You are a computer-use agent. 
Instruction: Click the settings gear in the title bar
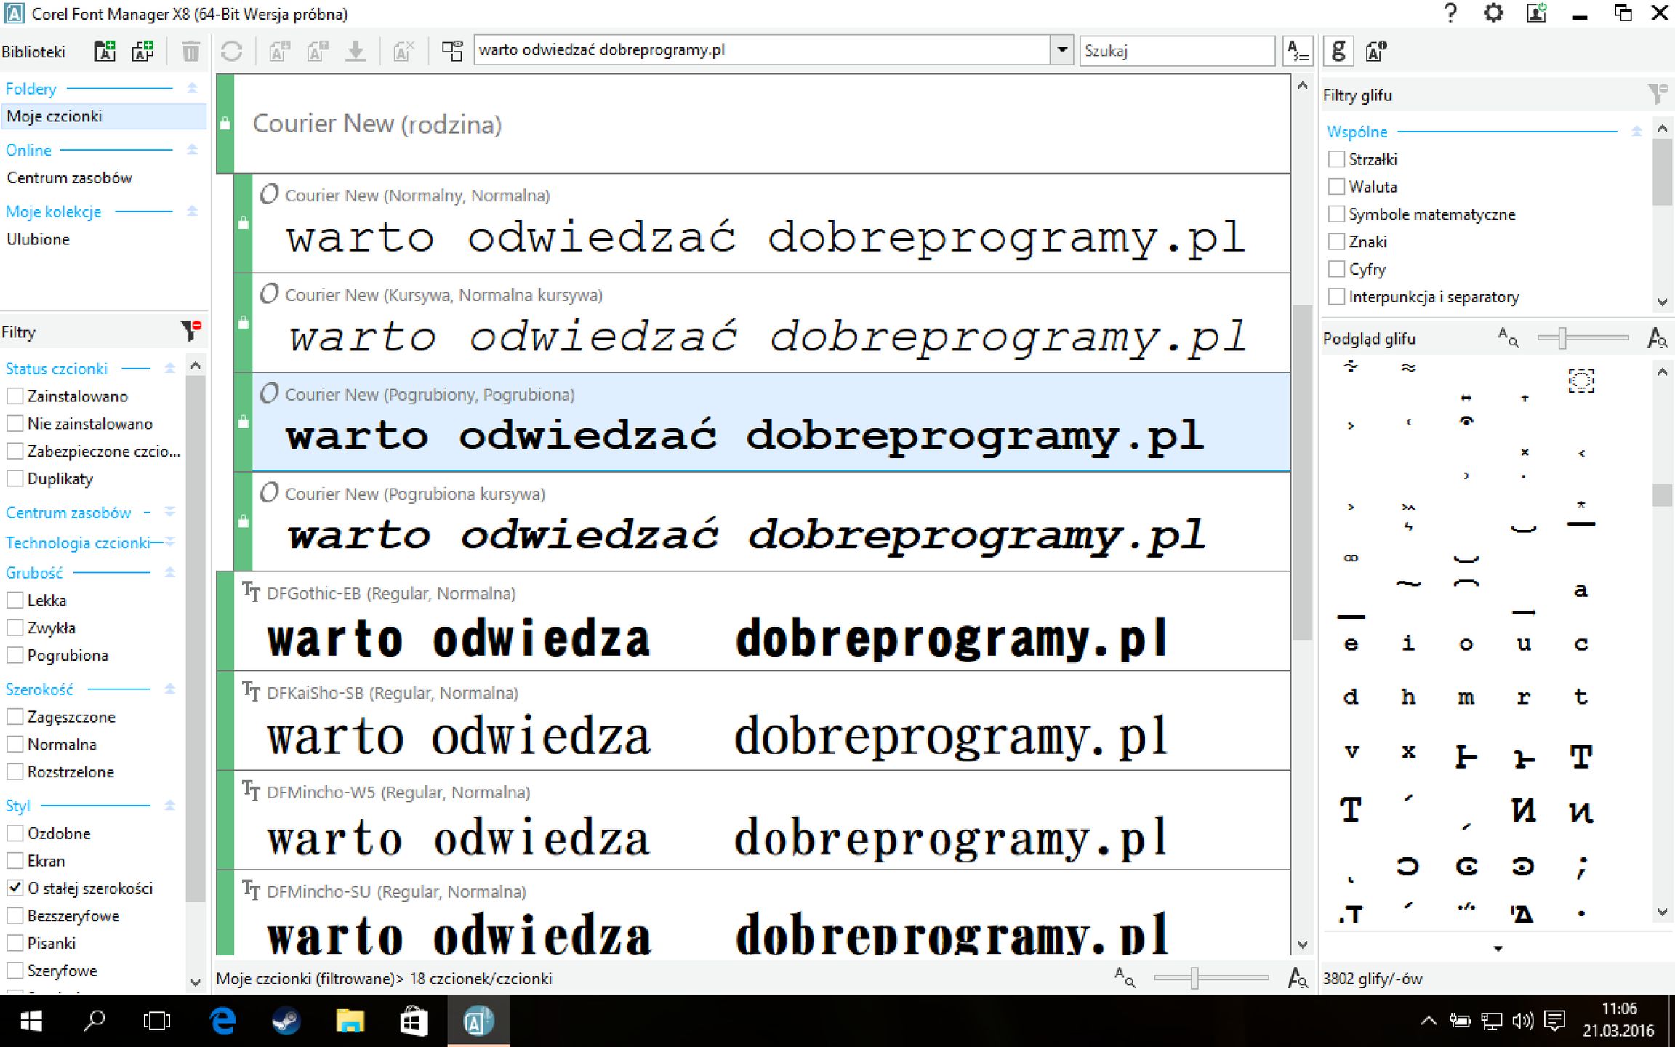pyautogui.click(x=1493, y=13)
